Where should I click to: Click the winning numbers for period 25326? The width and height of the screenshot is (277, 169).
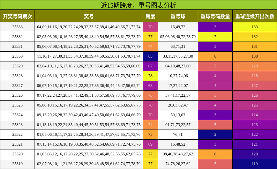click(x=89, y=95)
